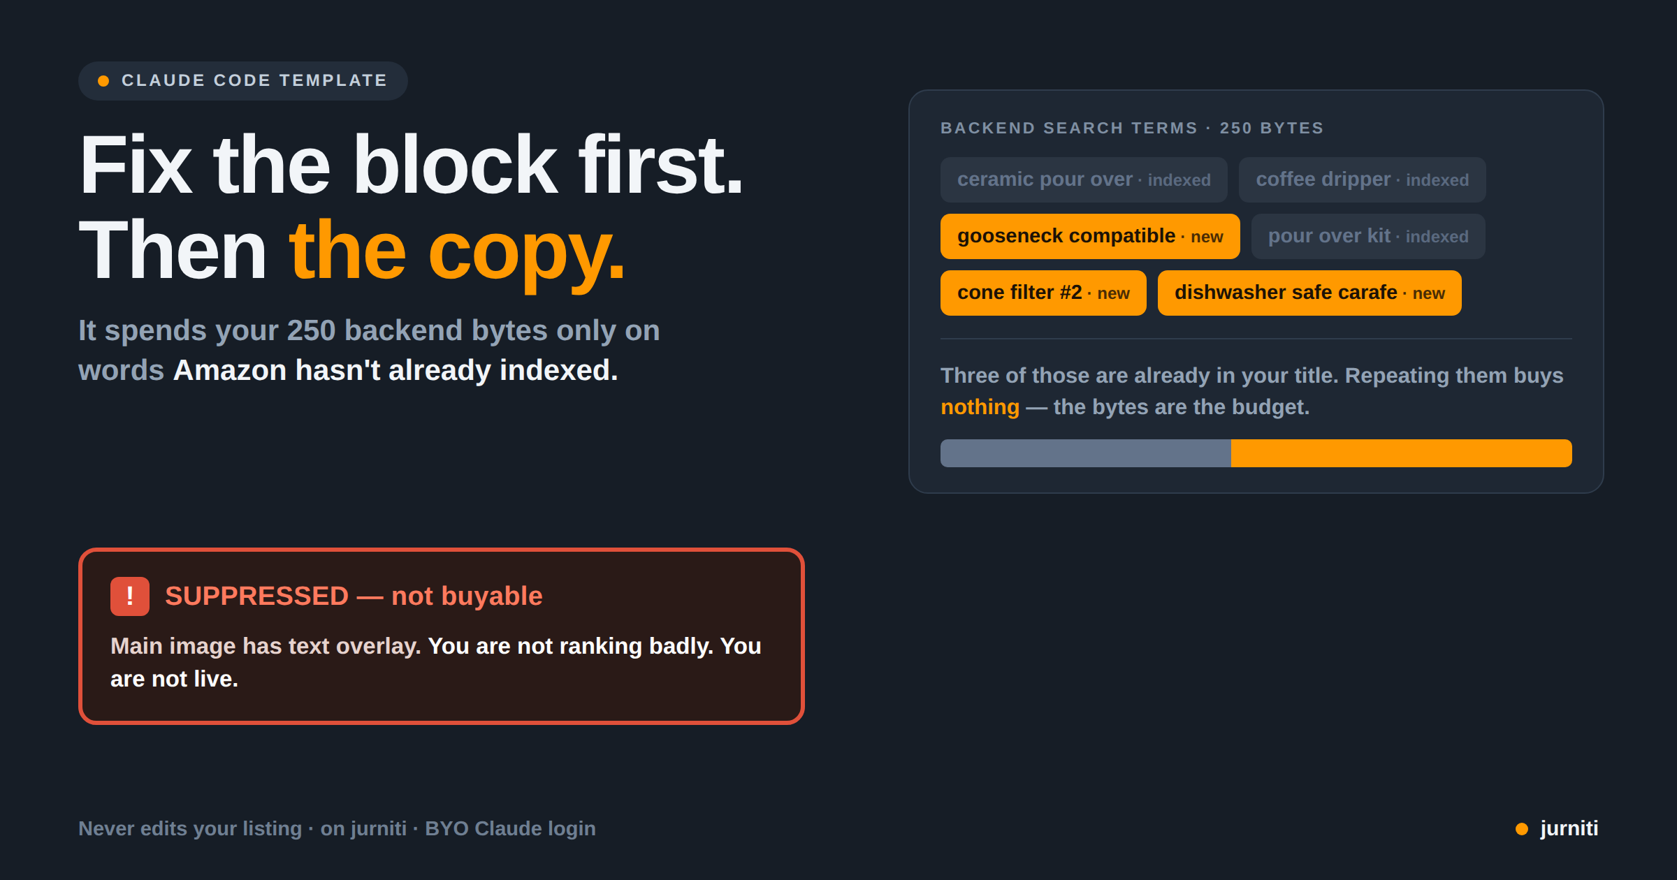Click the 'SUPPRESSED — not buyable' heading

click(354, 596)
